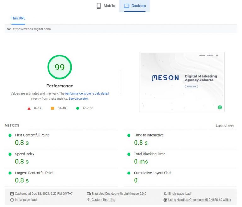Image resolution: width=242 pixels, height=207 pixels.
Task: Open Emulated Desktop with Lighthouse 9.0.0 details
Action: [119, 194]
